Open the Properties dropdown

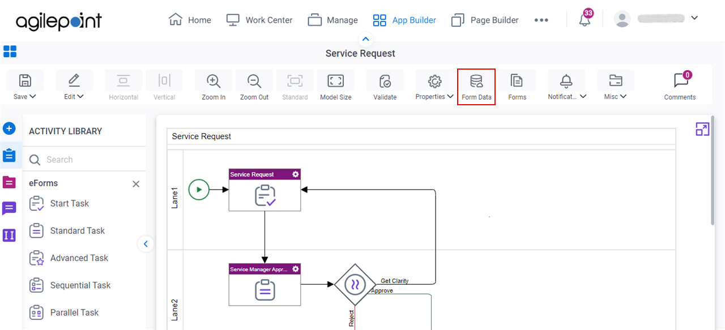(x=434, y=86)
